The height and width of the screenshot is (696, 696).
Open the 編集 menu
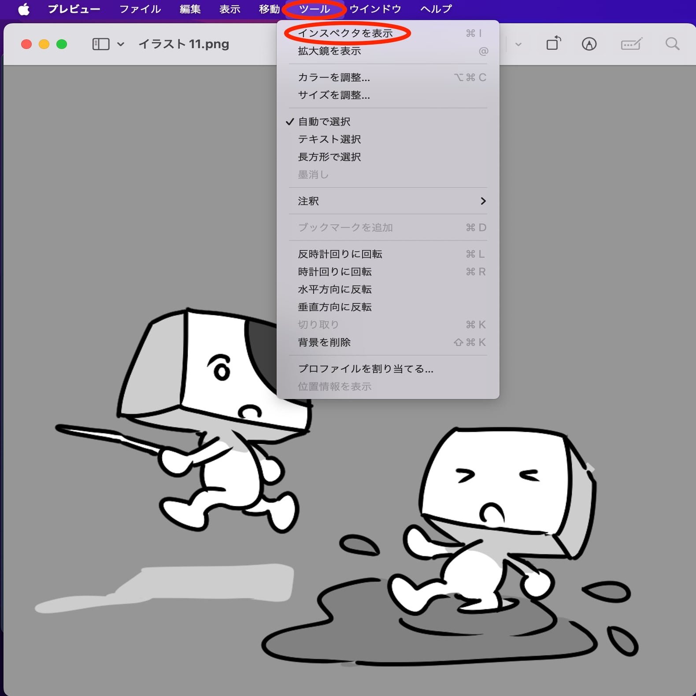point(190,9)
